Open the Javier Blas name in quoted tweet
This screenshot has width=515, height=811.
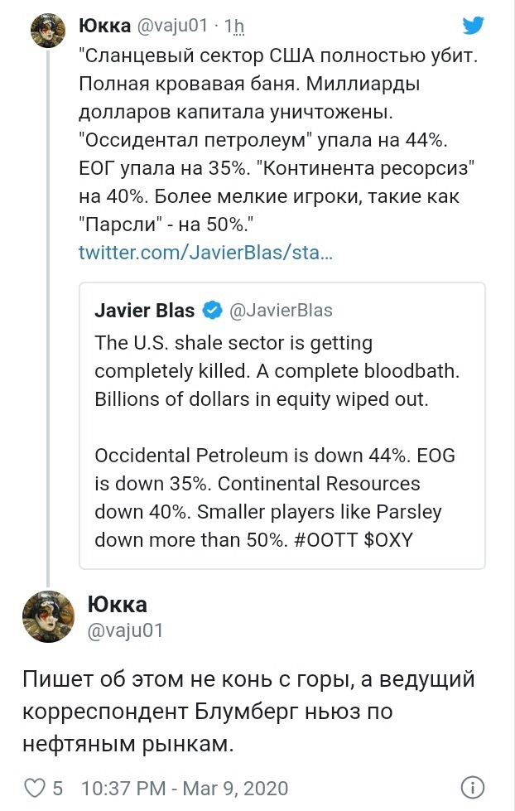(x=145, y=311)
